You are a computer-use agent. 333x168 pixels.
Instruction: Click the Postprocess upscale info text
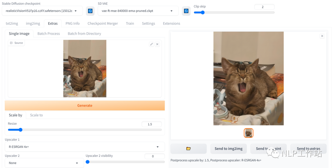click(216, 160)
